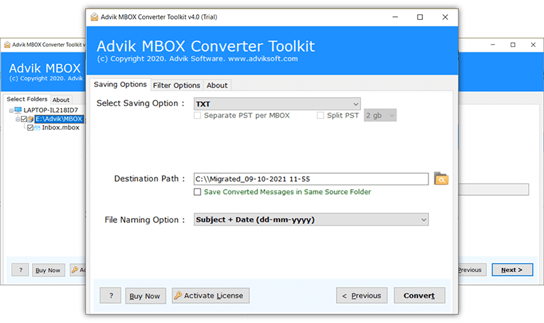
Task: Maximize the front Advik MBOX Converter window
Action: (420, 17)
